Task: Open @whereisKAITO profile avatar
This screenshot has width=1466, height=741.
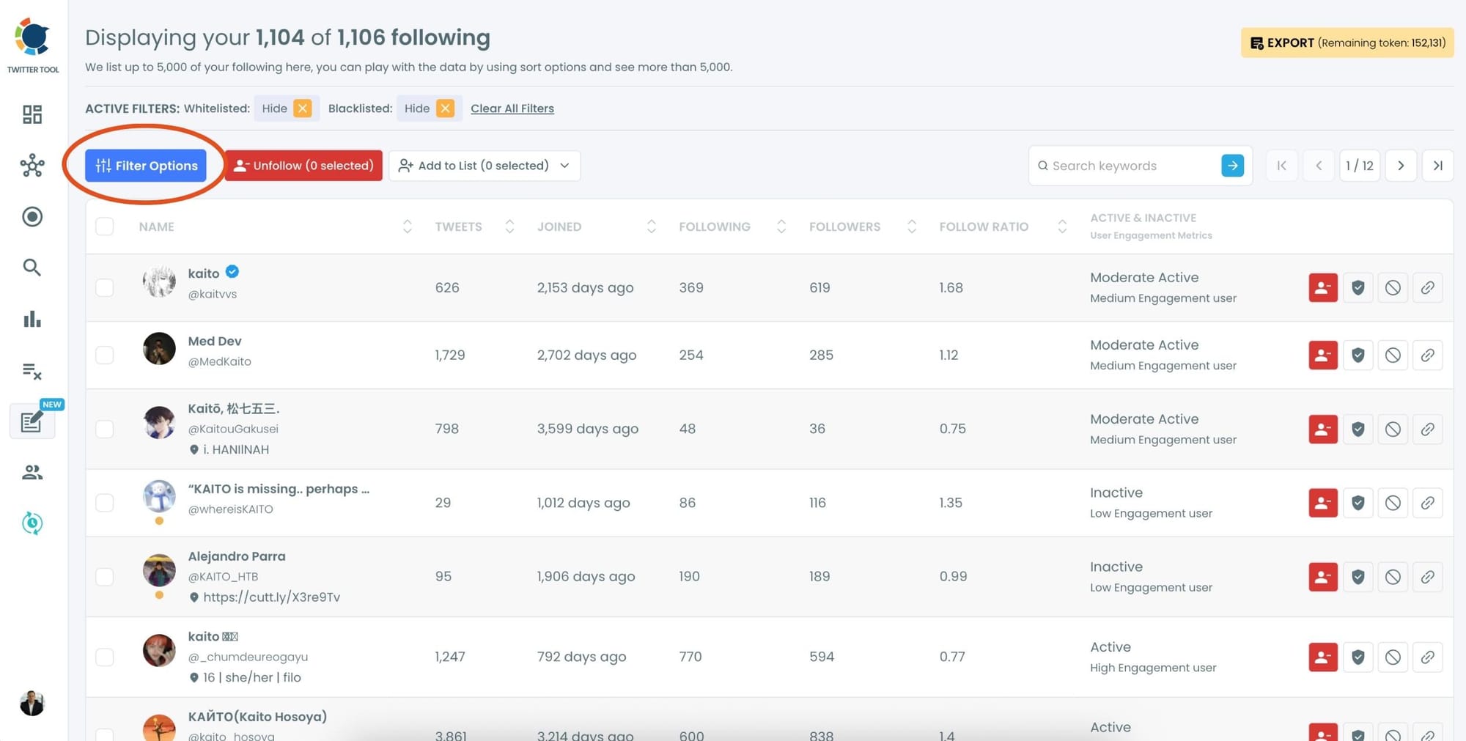Action: [x=159, y=497]
